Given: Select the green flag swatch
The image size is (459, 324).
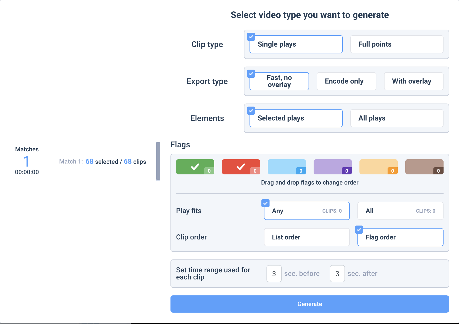Looking at the screenshot, I should (195, 167).
